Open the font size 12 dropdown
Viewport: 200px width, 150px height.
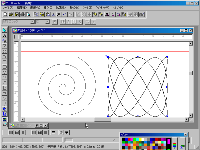pyautogui.click(x=47, y=22)
